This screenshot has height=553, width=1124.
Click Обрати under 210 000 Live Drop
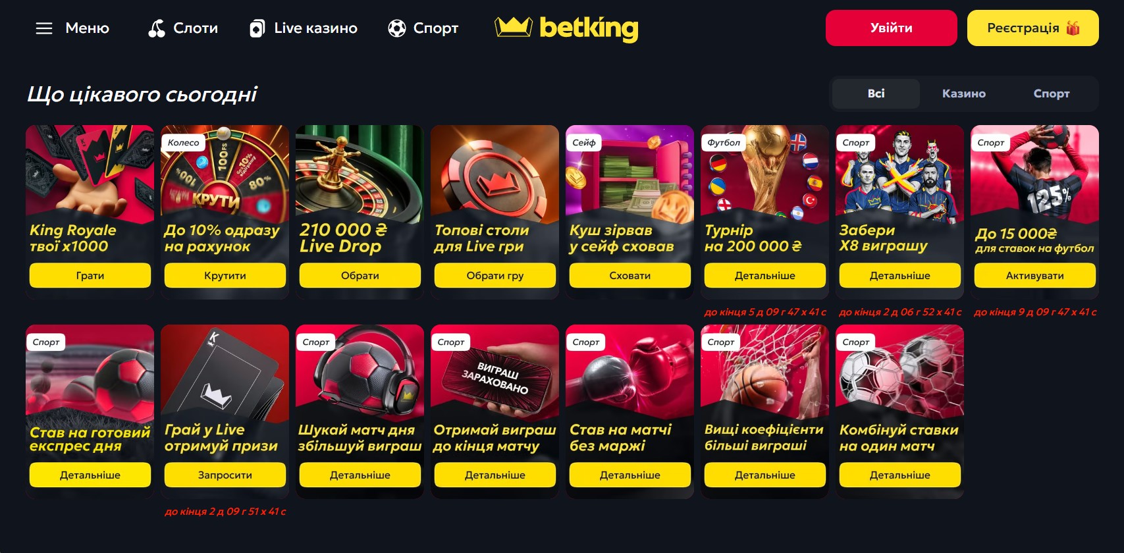(x=360, y=275)
